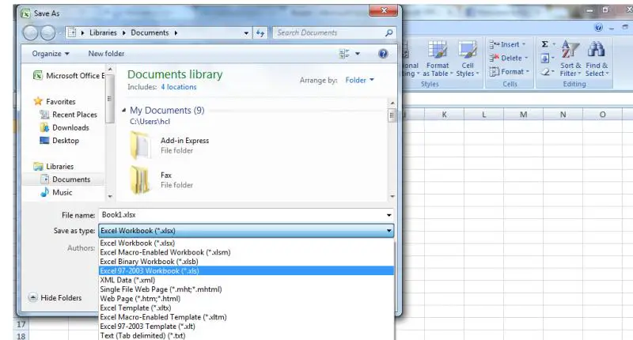Choose Excel 97-2003 Workbook (*.xls)

point(246,270)
